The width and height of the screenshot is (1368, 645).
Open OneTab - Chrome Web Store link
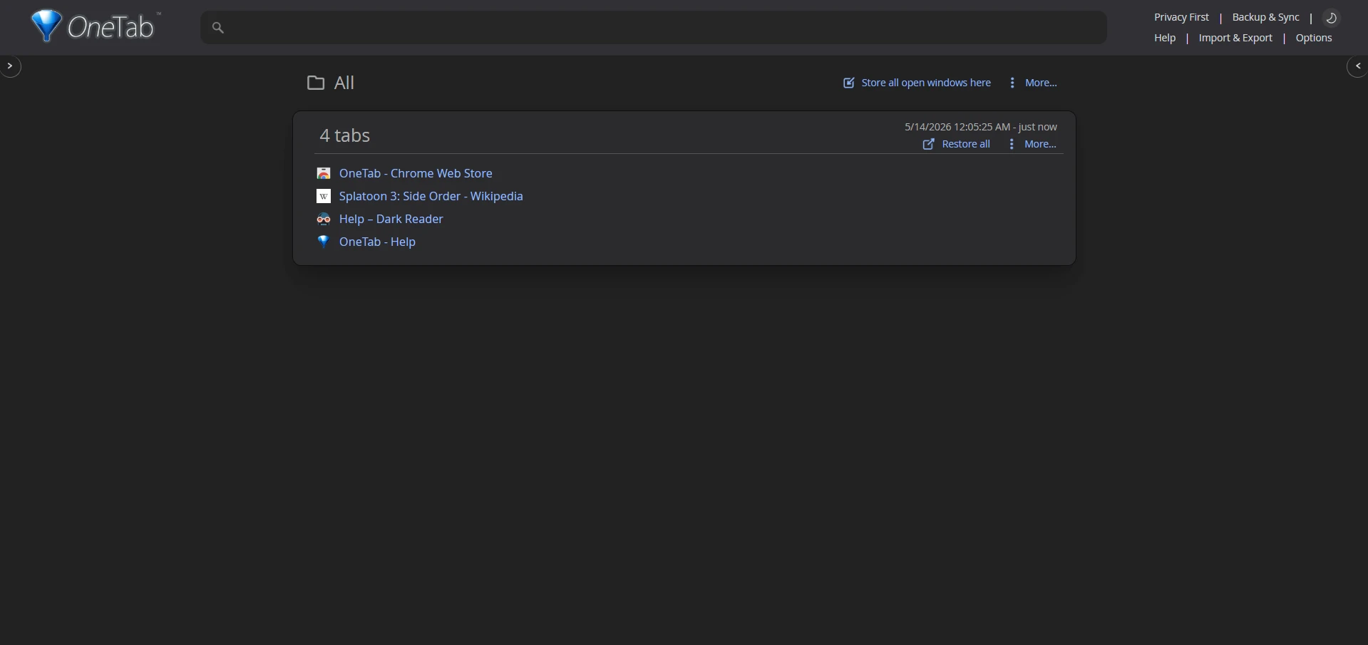click(416, 173)
